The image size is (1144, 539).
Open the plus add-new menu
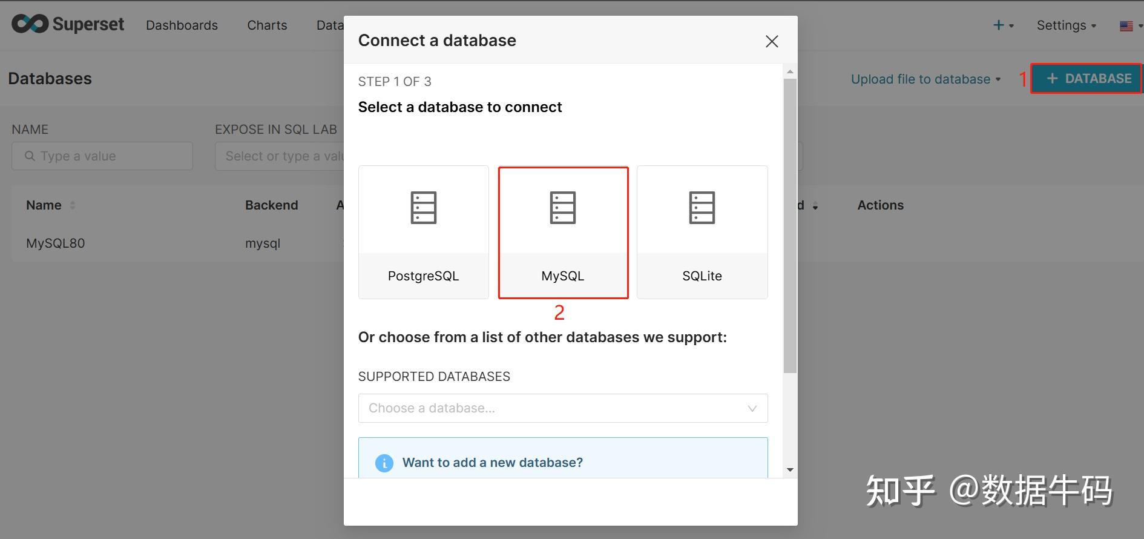coord(1002,25)
